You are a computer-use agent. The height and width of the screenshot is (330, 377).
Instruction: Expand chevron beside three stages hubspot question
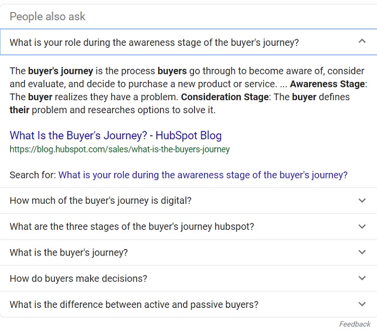point(362,226)
